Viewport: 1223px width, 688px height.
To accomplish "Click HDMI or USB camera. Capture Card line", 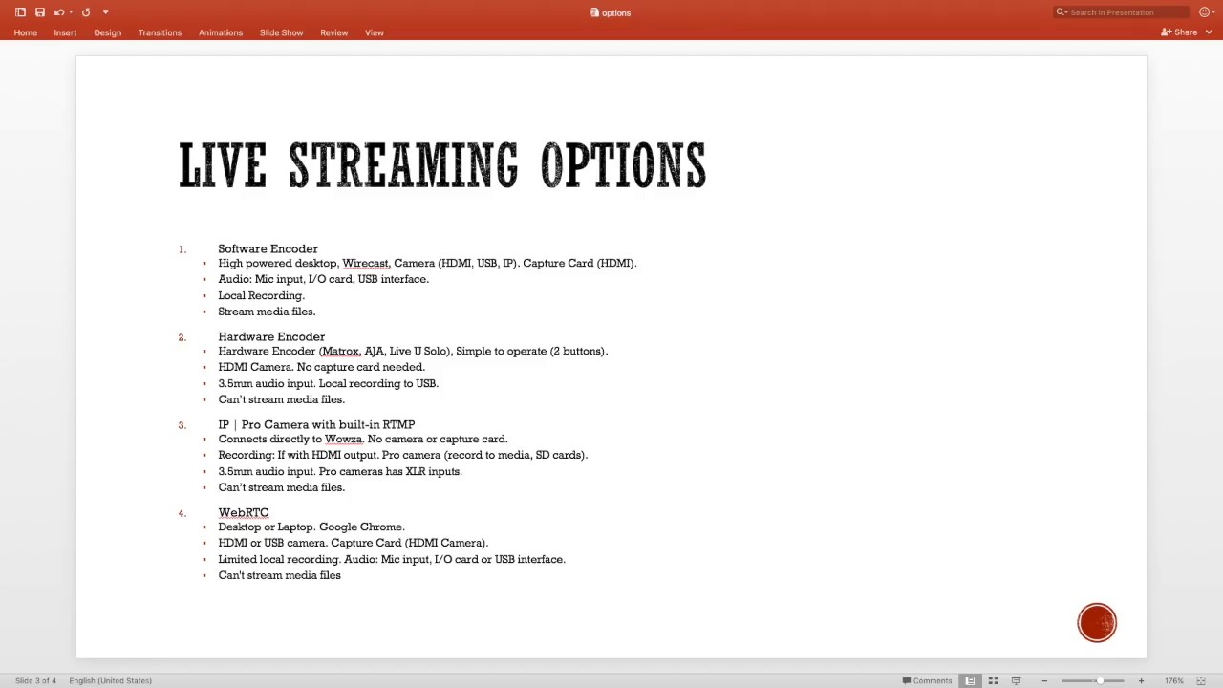I will coord(353,543).
